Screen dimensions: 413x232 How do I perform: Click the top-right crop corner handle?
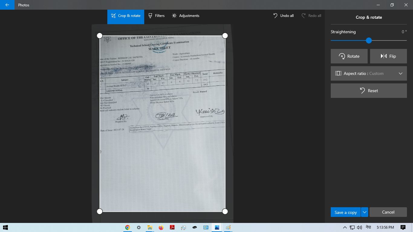[x=225, y=36]
